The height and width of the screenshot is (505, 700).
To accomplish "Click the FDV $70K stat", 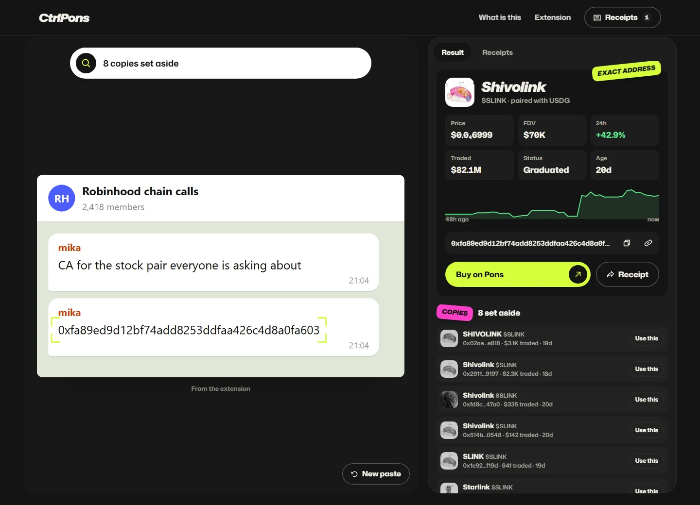I will tap(552, 130).
